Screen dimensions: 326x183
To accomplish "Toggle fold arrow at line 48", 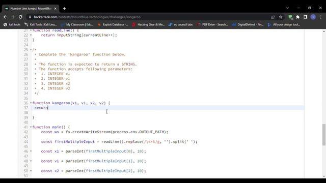I will click(x=31, y=161).
